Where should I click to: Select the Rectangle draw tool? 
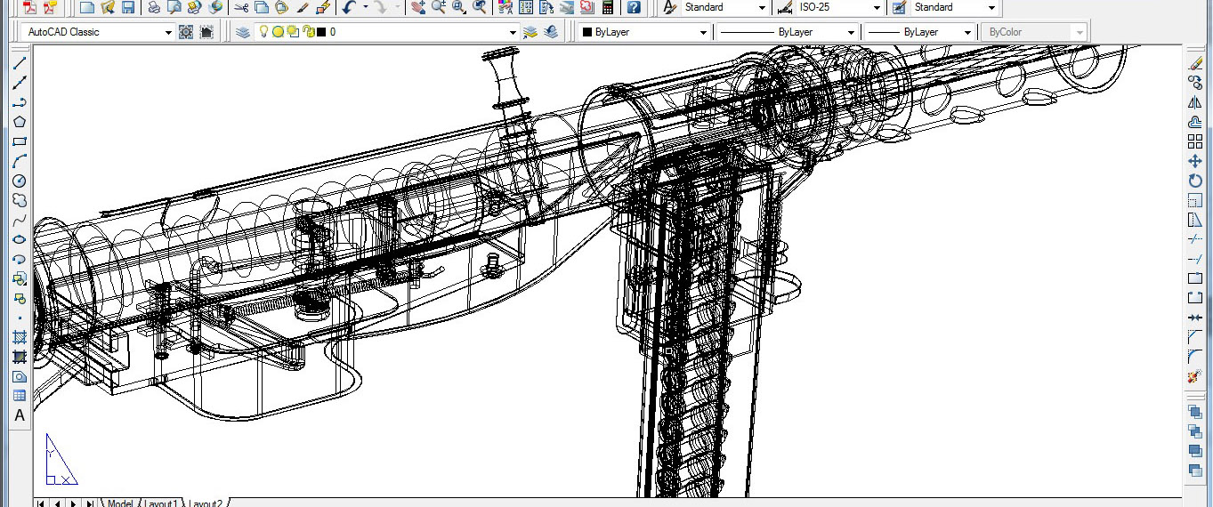[x=20, y=141]
